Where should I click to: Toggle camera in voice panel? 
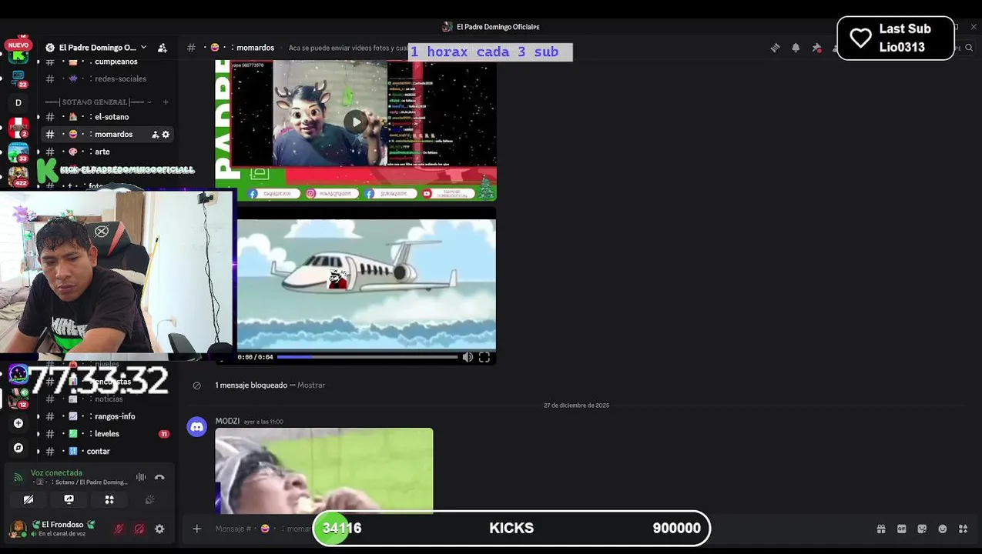point(28,499)
